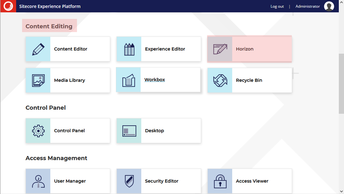Open Control Panel tile label

click(x=69, y=131)
